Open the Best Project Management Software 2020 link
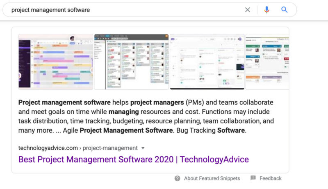328x189 pixels. [133, 159]
